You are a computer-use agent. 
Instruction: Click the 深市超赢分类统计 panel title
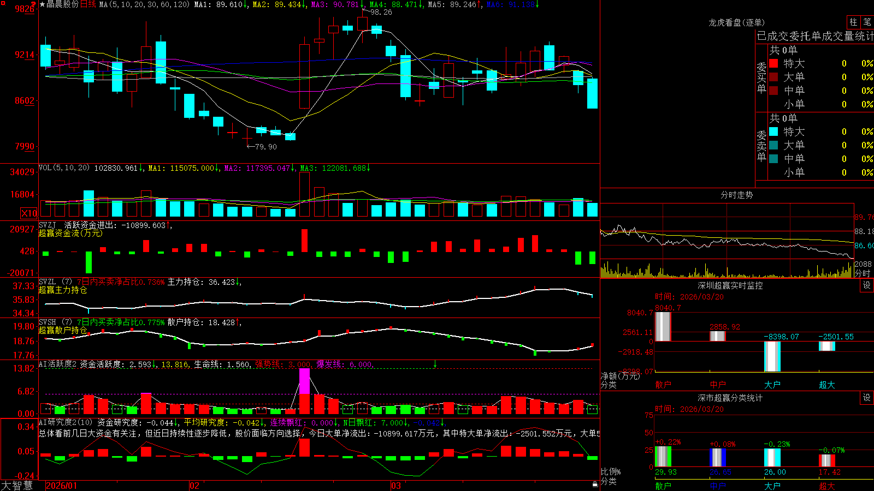(x=730, y=398)
